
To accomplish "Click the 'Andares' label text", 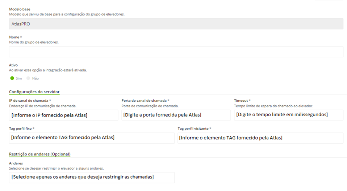I will [16, 163].
